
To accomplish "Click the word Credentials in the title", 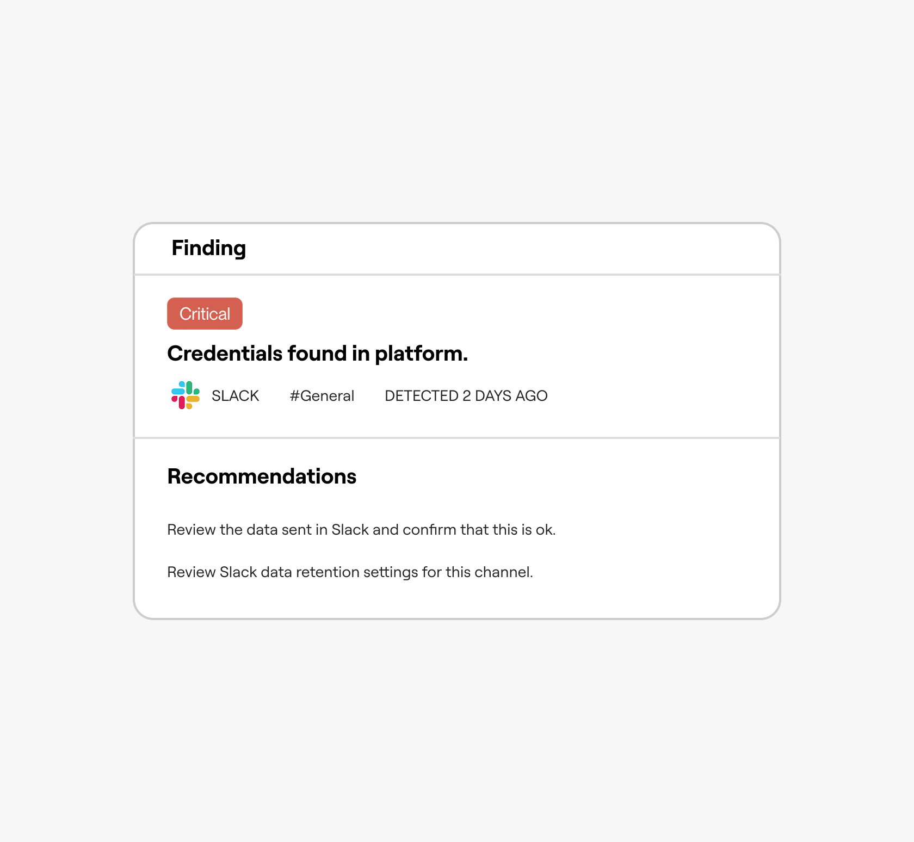I will (x=225, y=354).
